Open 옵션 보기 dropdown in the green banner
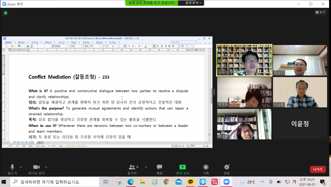Image resolution: width=331 pixels, height=187 pixels. pos(191,3)
